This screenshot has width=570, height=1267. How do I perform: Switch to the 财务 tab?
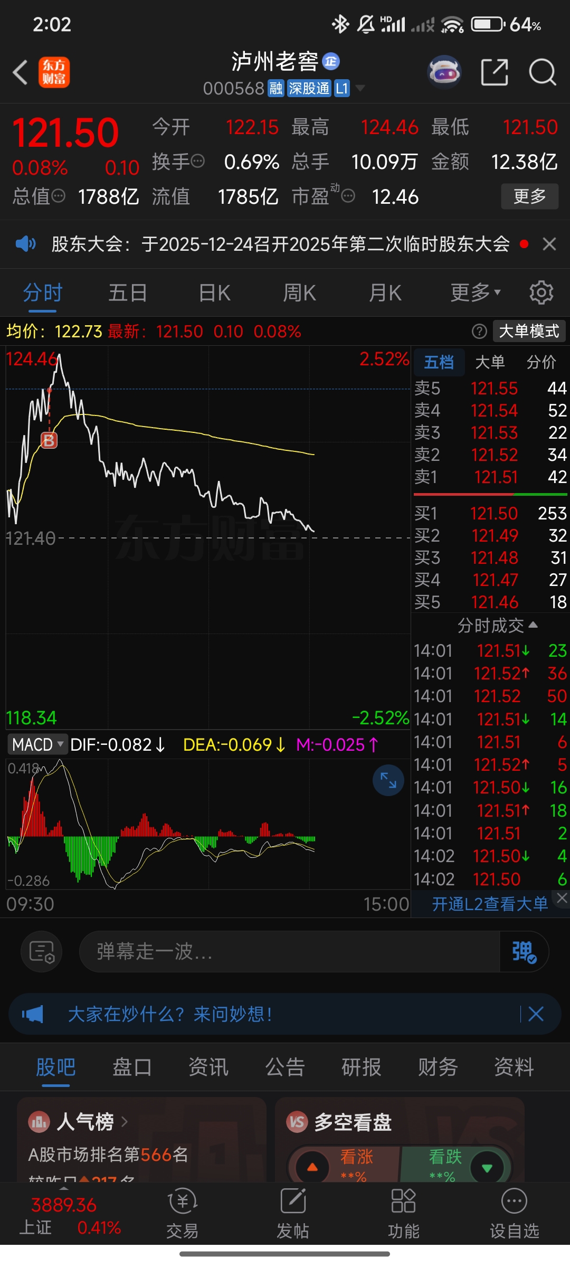(438, 1067)
